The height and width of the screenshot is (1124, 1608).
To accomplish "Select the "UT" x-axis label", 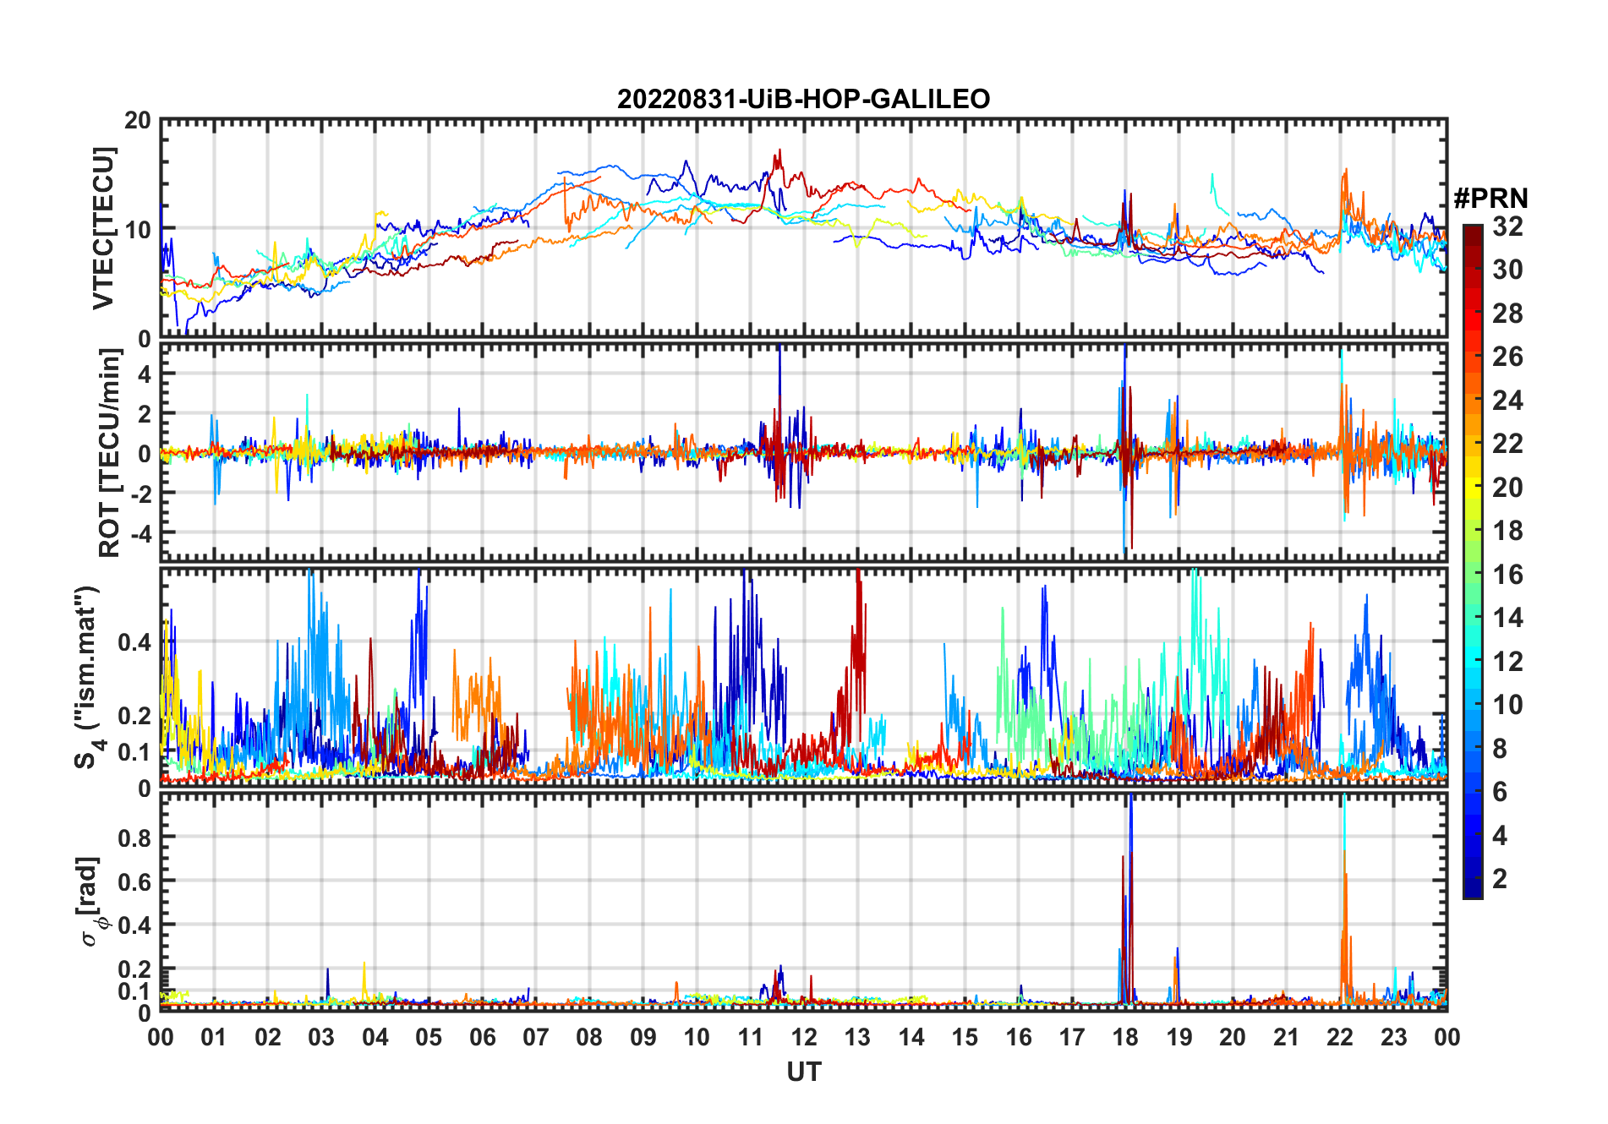I will click(804, 1072).
